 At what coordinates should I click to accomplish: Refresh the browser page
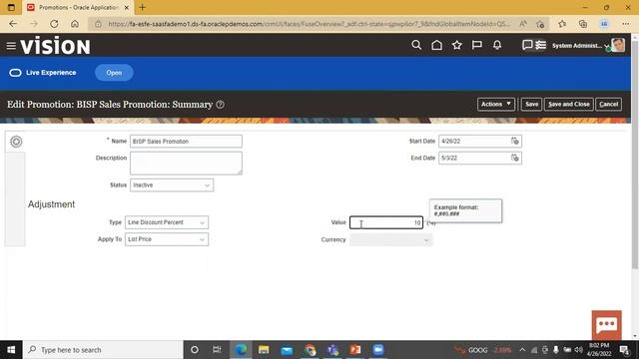(54, 24)
